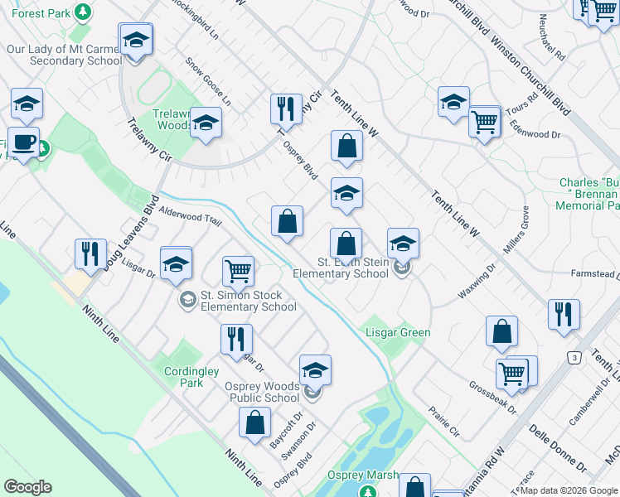Select Cordingley Park label

point(191,377)
